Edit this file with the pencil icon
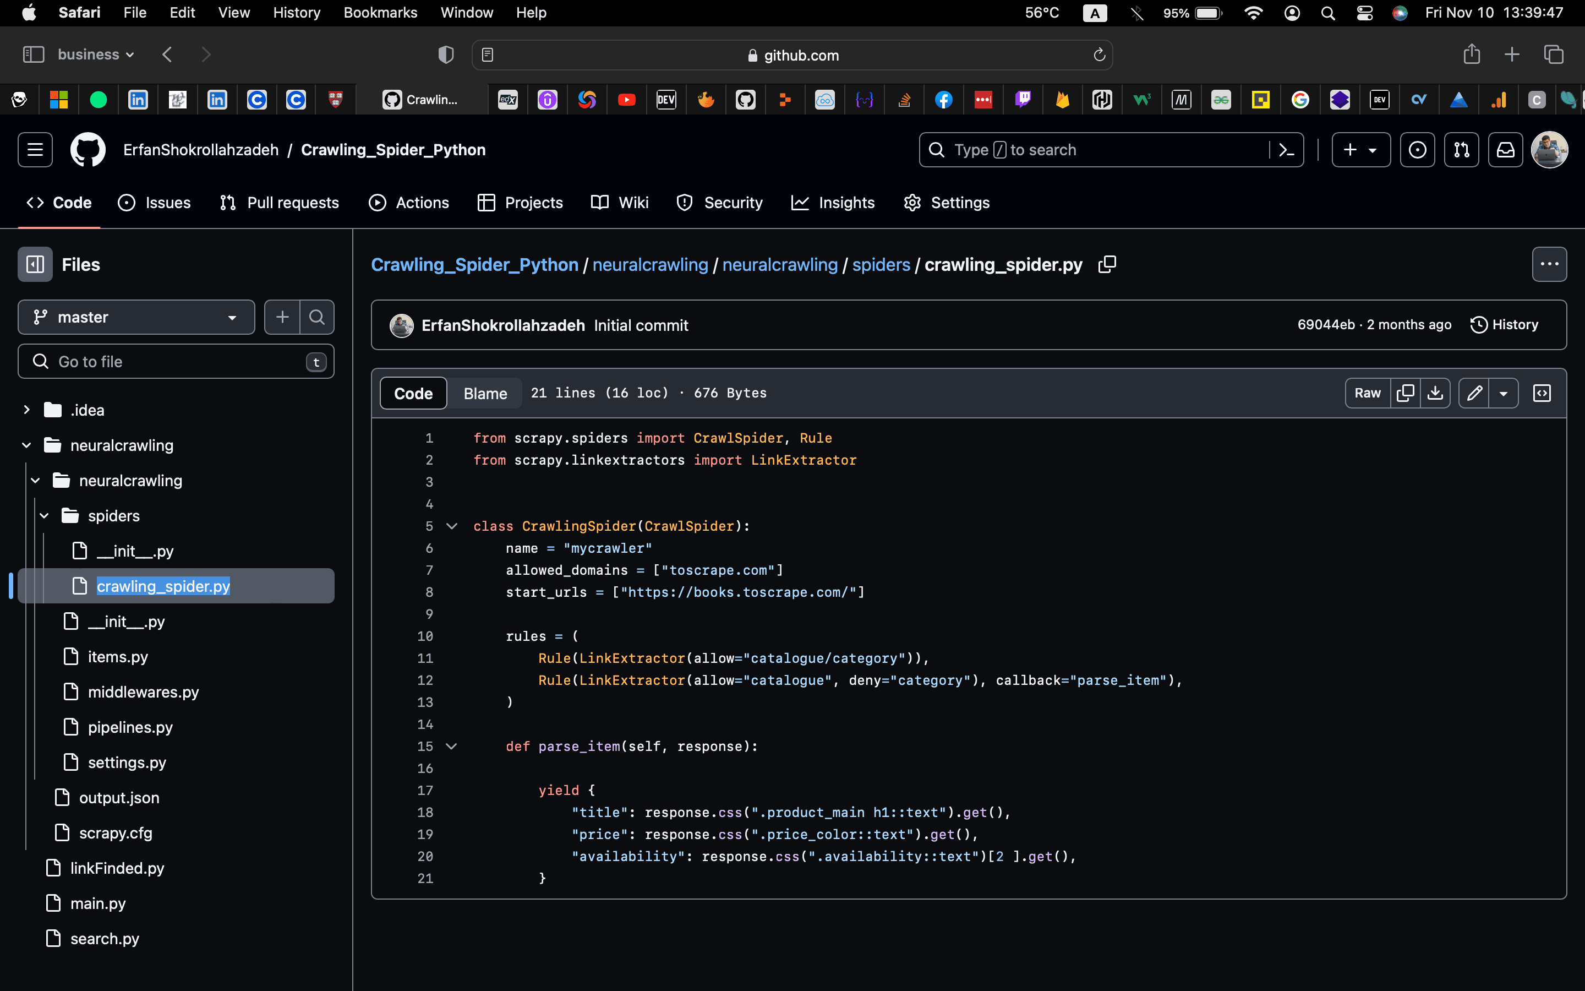This screenshot has height=991, width=1585. click(1474, 393)
